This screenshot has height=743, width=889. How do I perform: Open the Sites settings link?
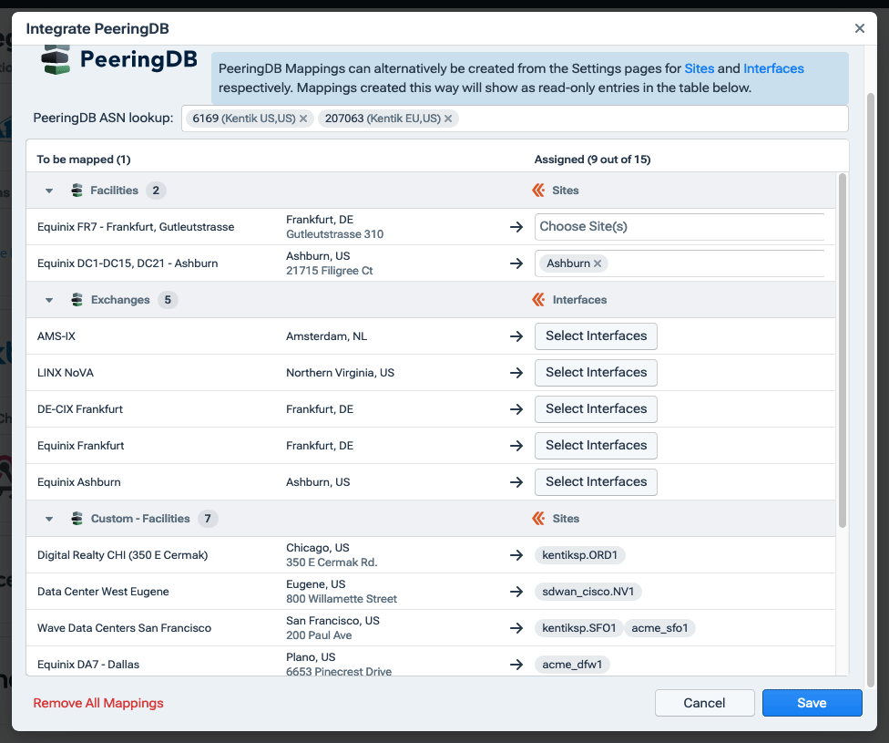(x=700, y=68)
